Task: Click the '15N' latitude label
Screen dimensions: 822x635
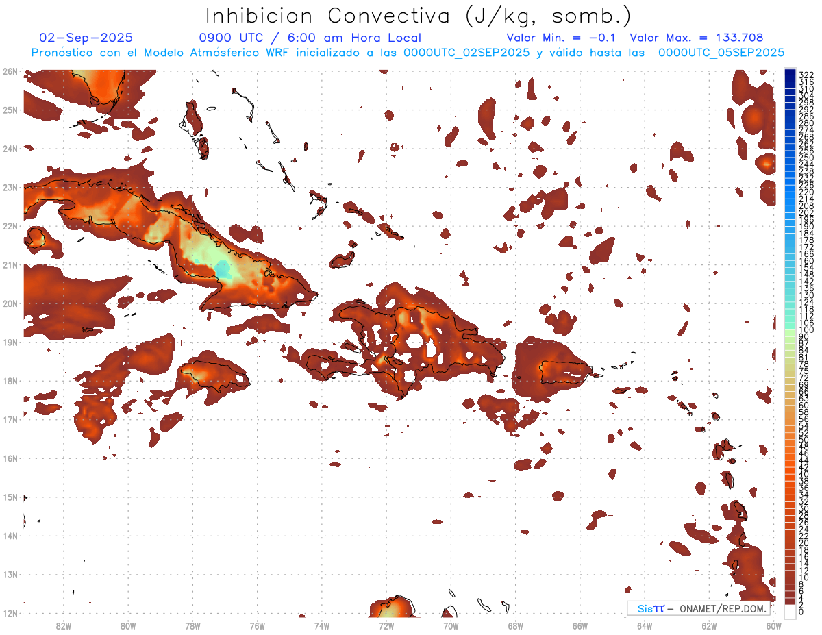Action: (x=10, y=497)
